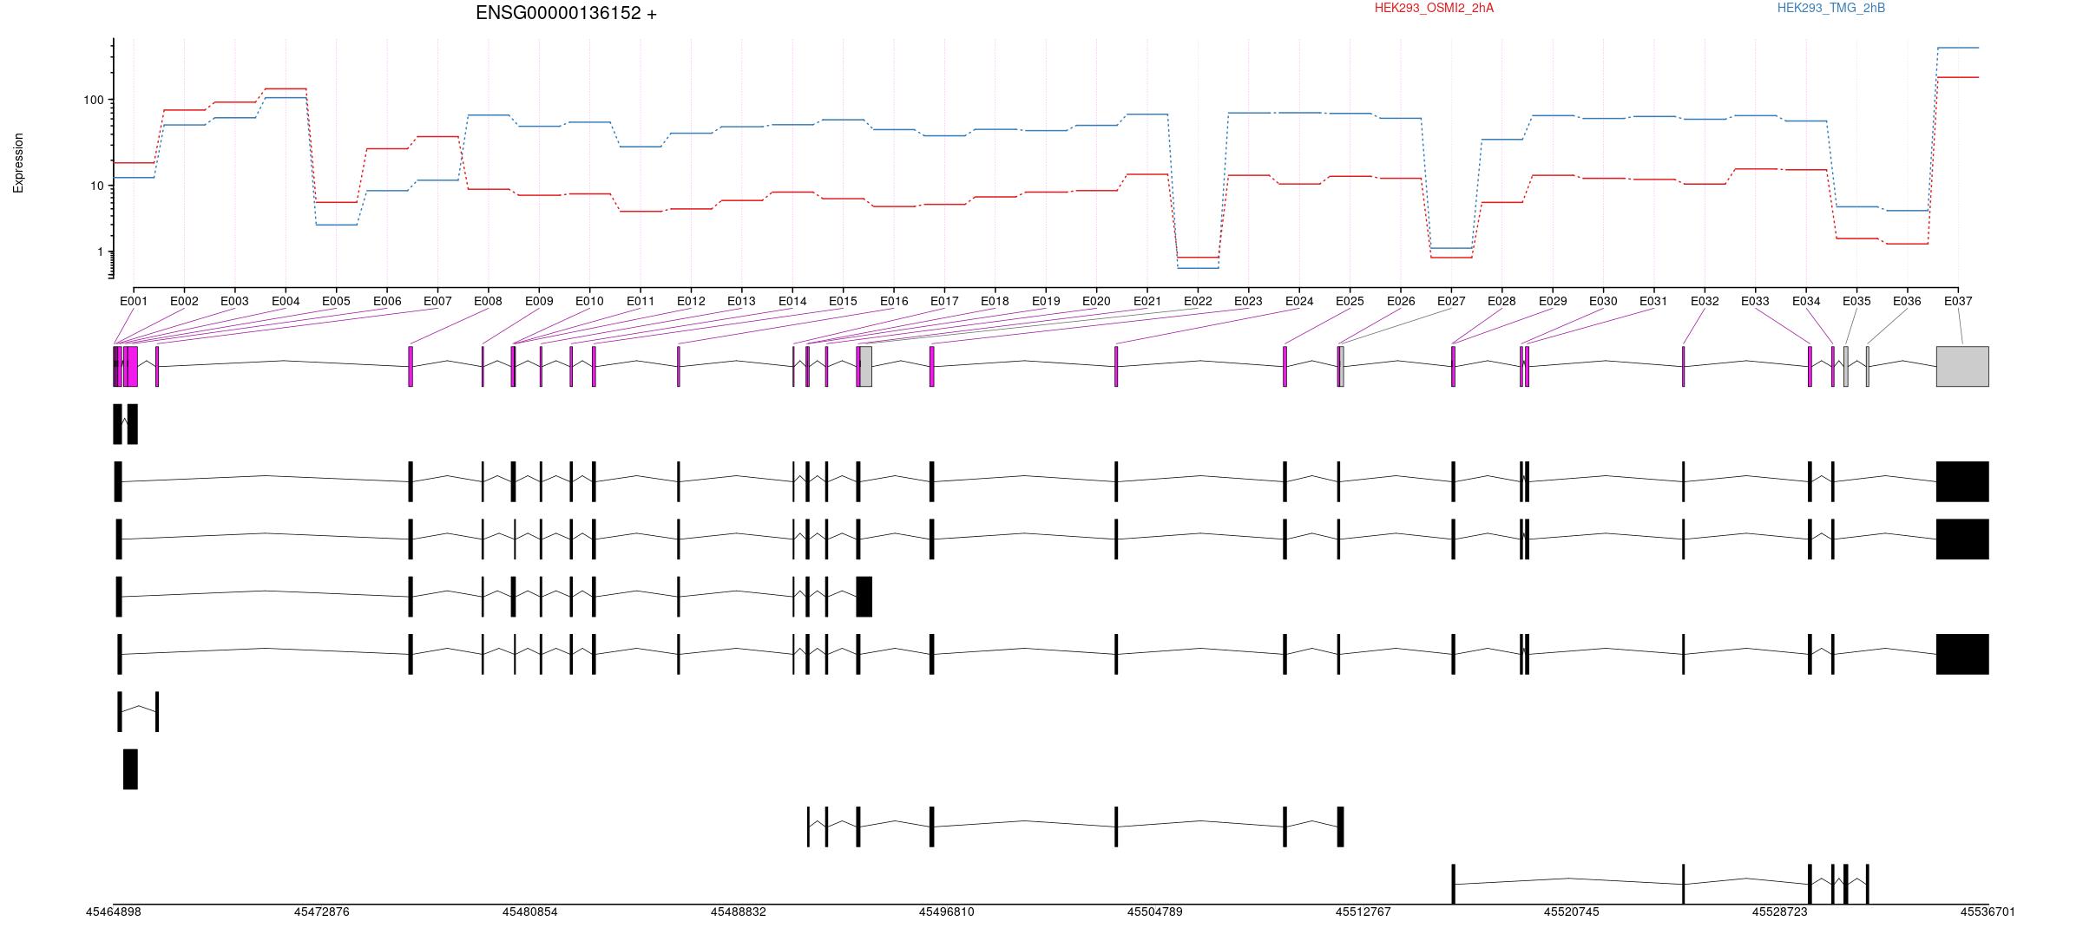
Task: Select the HEK293_TMG_2hB legend label
Action: [1831, 8]
